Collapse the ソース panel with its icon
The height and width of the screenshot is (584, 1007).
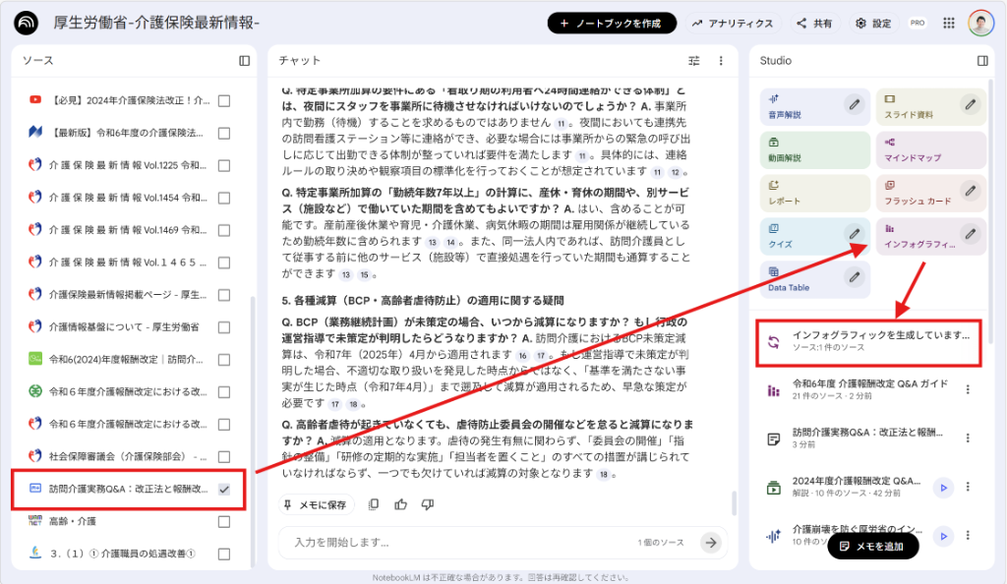tap(245, 60)
